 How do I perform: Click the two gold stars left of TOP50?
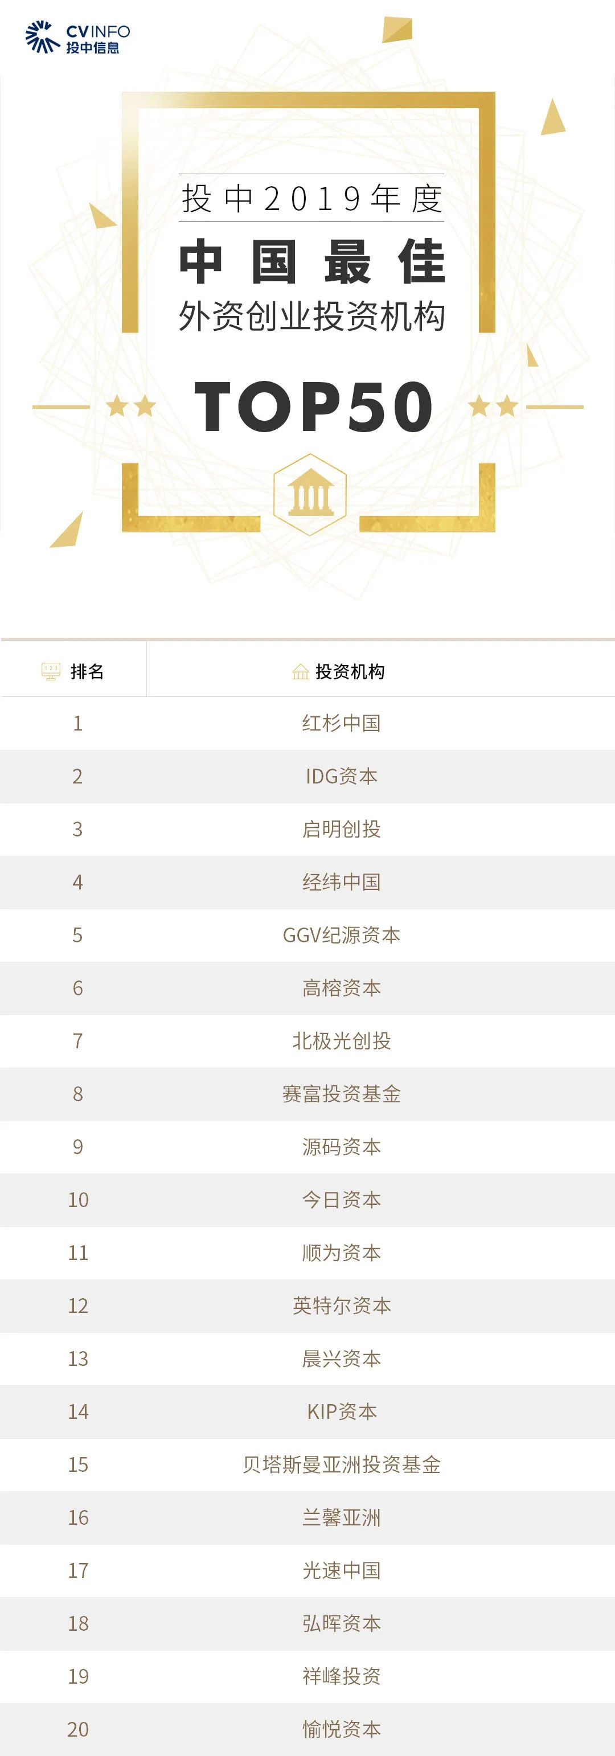pos(131,407)
